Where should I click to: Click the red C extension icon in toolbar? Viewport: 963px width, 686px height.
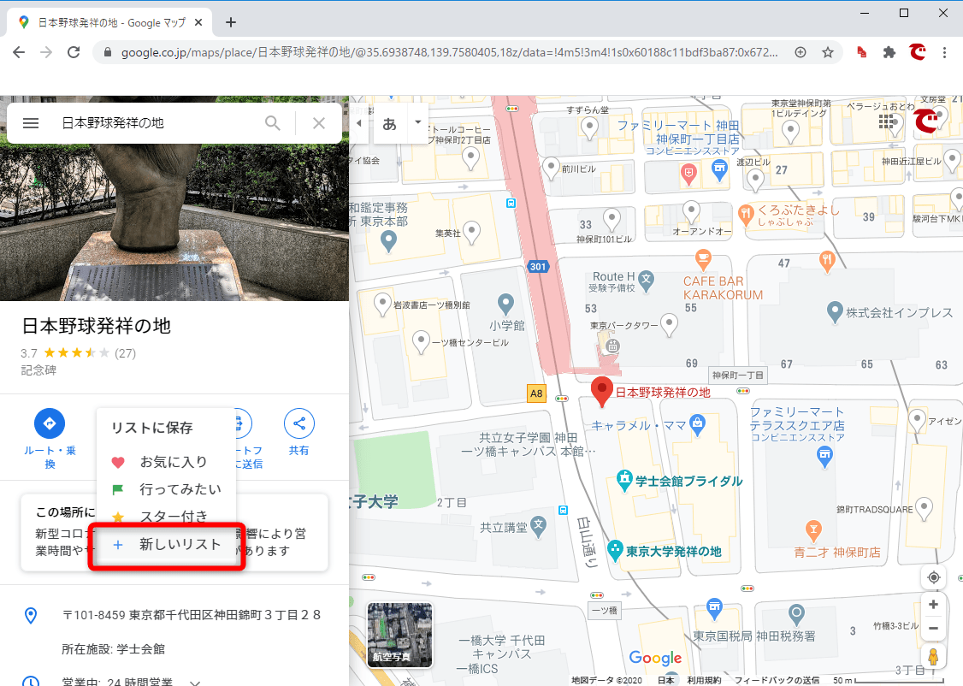(918, 52)
